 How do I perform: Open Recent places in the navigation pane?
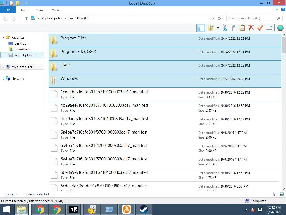point(22,55)
